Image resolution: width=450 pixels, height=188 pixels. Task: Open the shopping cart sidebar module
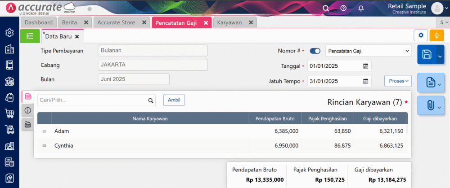[x=9, y=113]
